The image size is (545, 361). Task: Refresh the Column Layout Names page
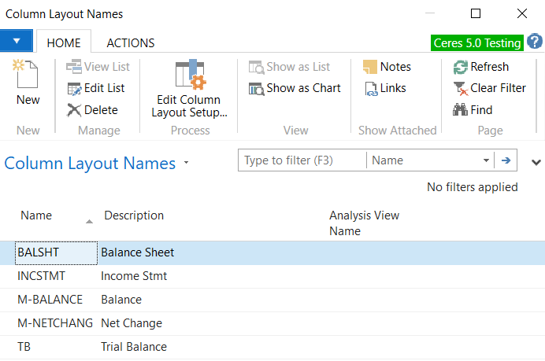point(461,67)
